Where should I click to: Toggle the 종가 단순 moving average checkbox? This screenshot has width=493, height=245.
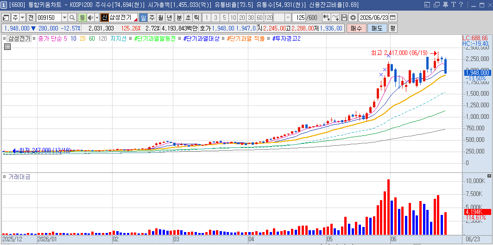tap(35, 38)
